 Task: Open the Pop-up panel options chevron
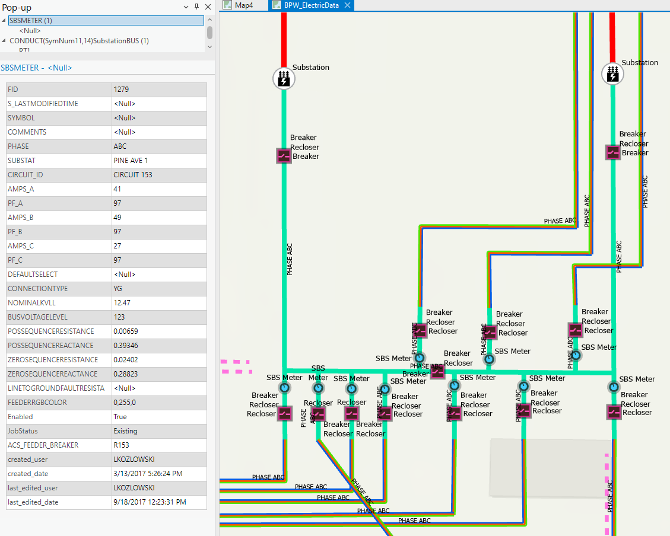click(x=186, y=7)
